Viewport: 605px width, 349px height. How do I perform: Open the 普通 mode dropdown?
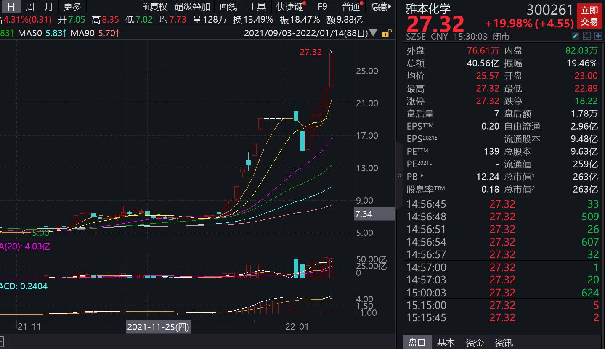point(351,7)
